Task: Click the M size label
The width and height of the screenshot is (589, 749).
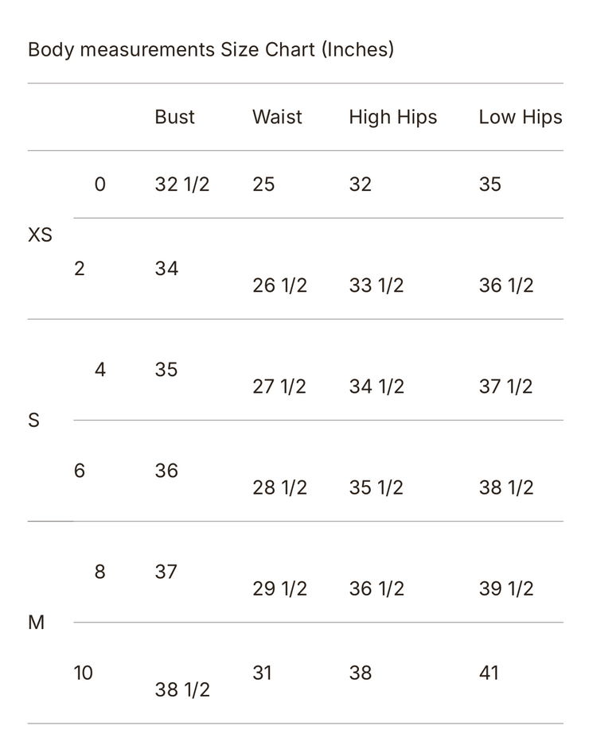Action: point(36,622)
